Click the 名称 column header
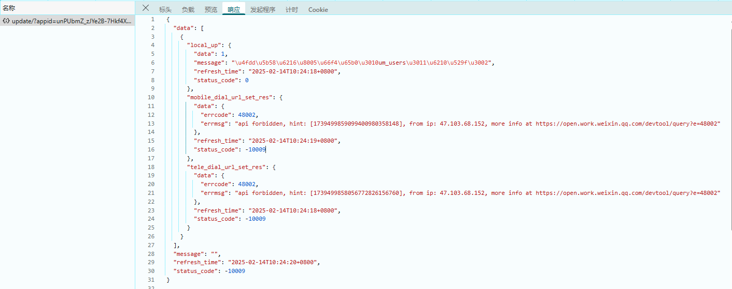The height and width of the screenshot is (289, 732). [x=9, y=8]
